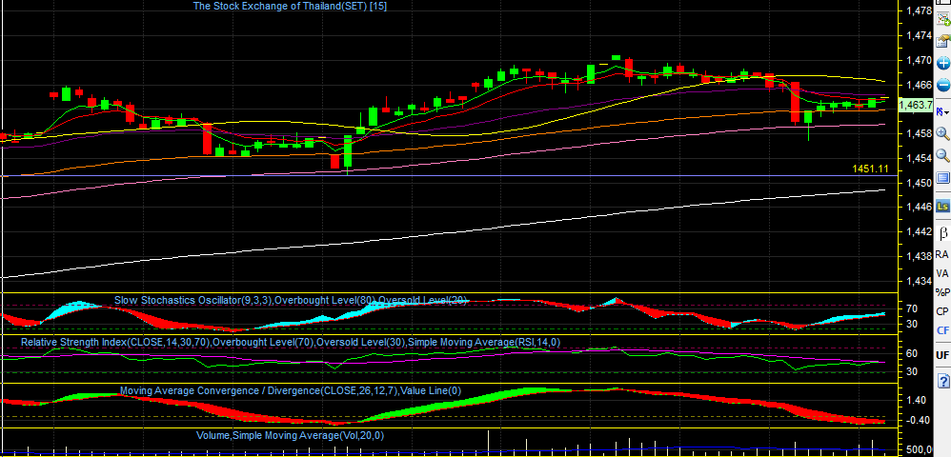This screenshot has width=951, height=457.
Task: Click the Volume, Simple Moving Average label
Action: coord(291,435)
